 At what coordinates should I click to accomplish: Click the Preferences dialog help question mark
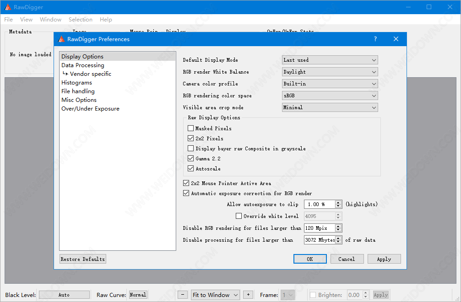coord(375,39)
